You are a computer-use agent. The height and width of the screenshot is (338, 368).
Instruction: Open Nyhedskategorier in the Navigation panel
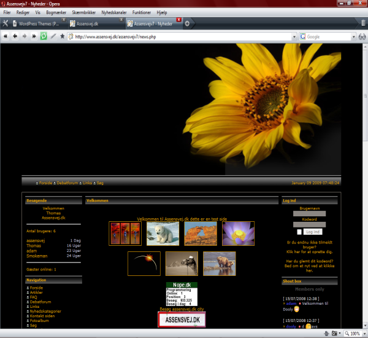pyautogui.click(x=45, y=311)
